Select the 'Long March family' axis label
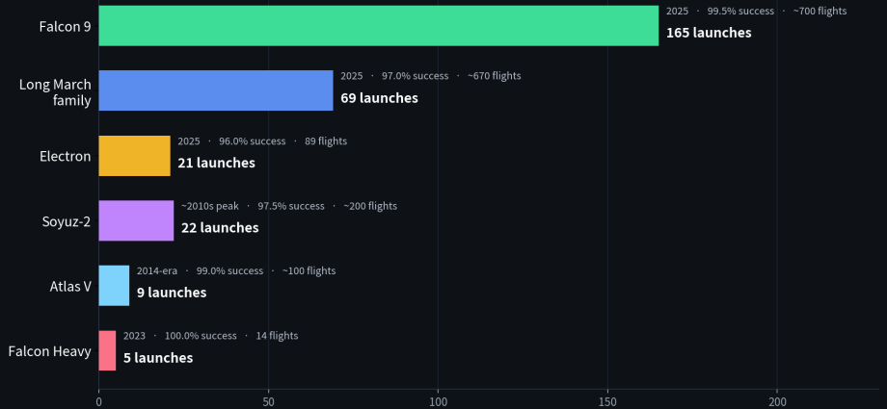Image resolution: width=887 pixels, height=409 pixels. [56, 92]
